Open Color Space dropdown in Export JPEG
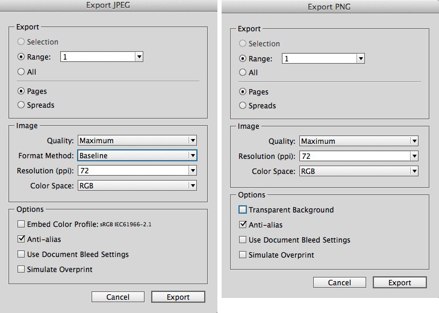This screenshot has width=439, height=313. coord(137,185)
